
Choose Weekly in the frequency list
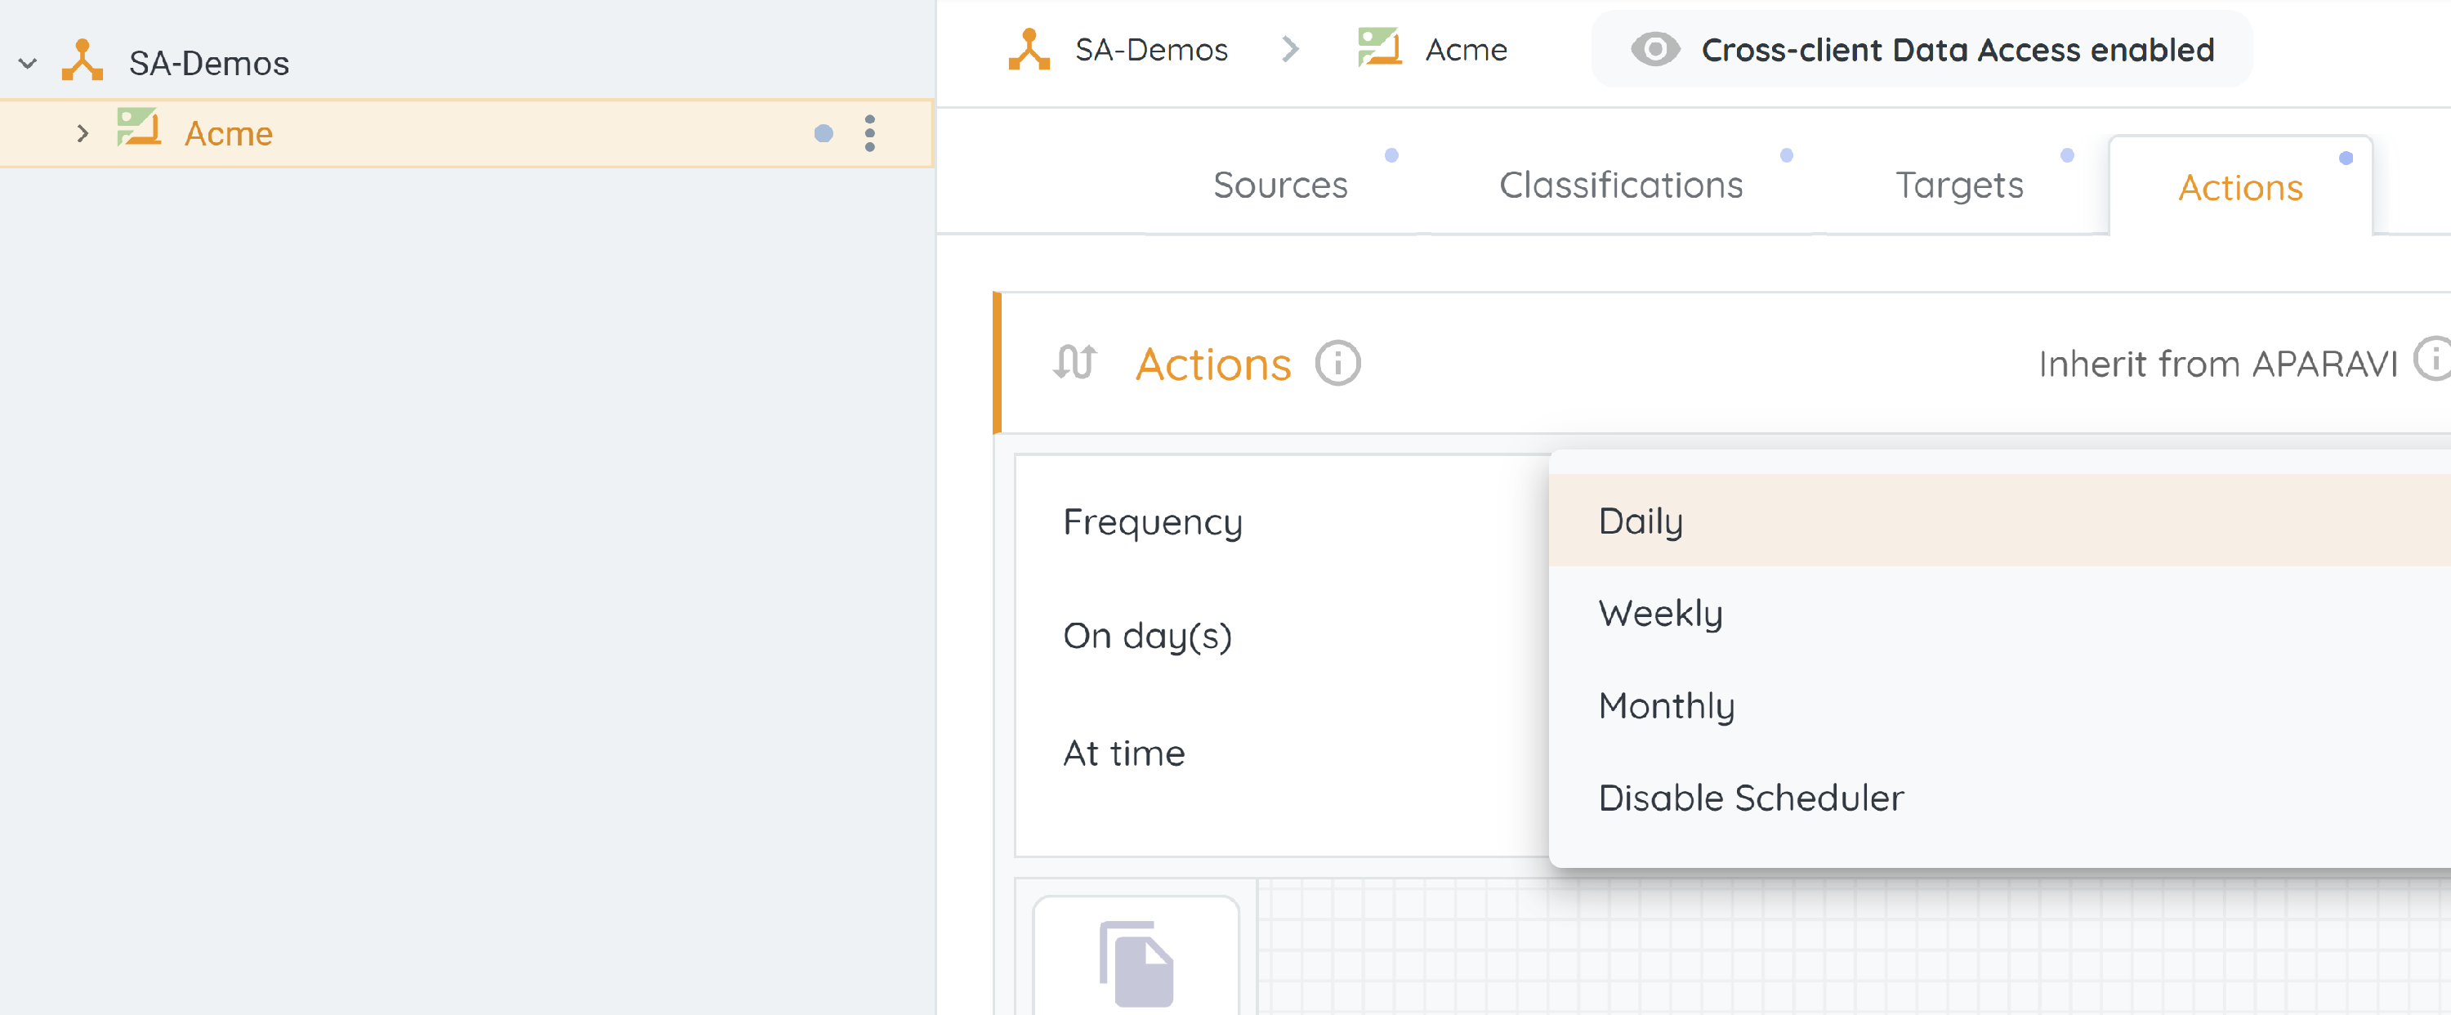[1660, 613]
